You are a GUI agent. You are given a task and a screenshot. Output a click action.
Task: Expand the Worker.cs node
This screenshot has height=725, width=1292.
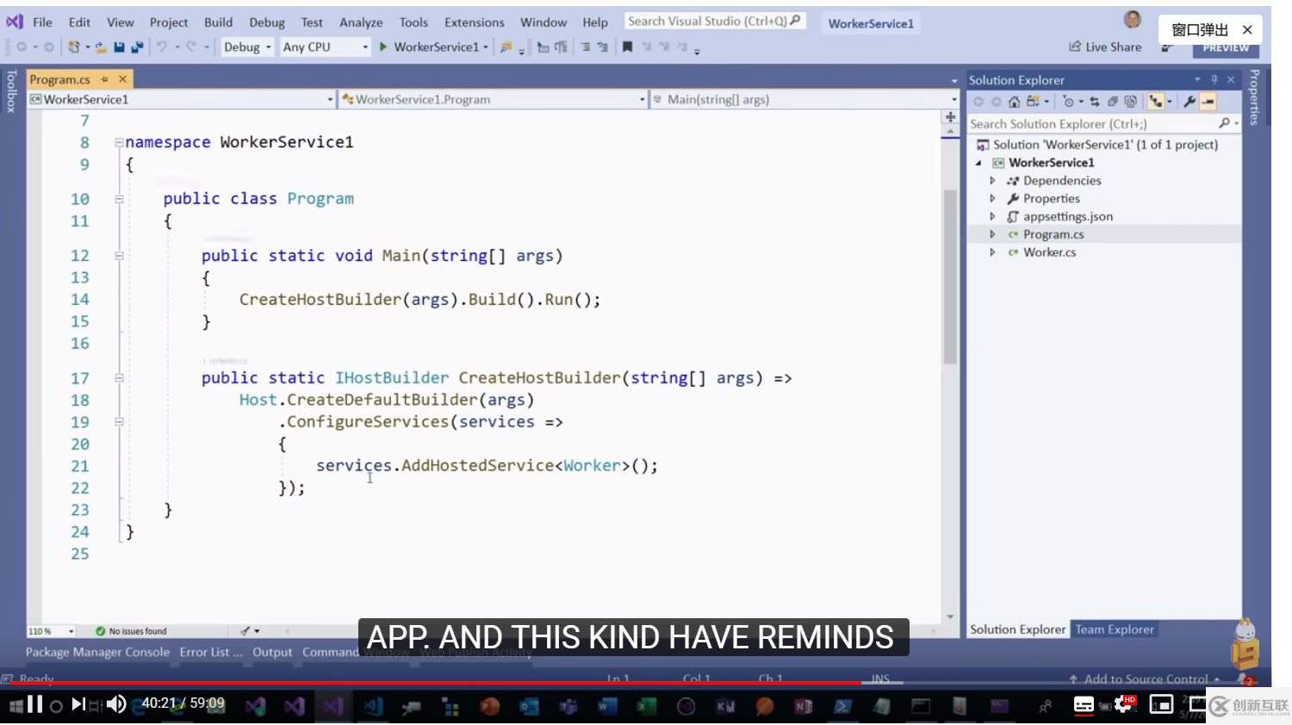click(992, 252)
